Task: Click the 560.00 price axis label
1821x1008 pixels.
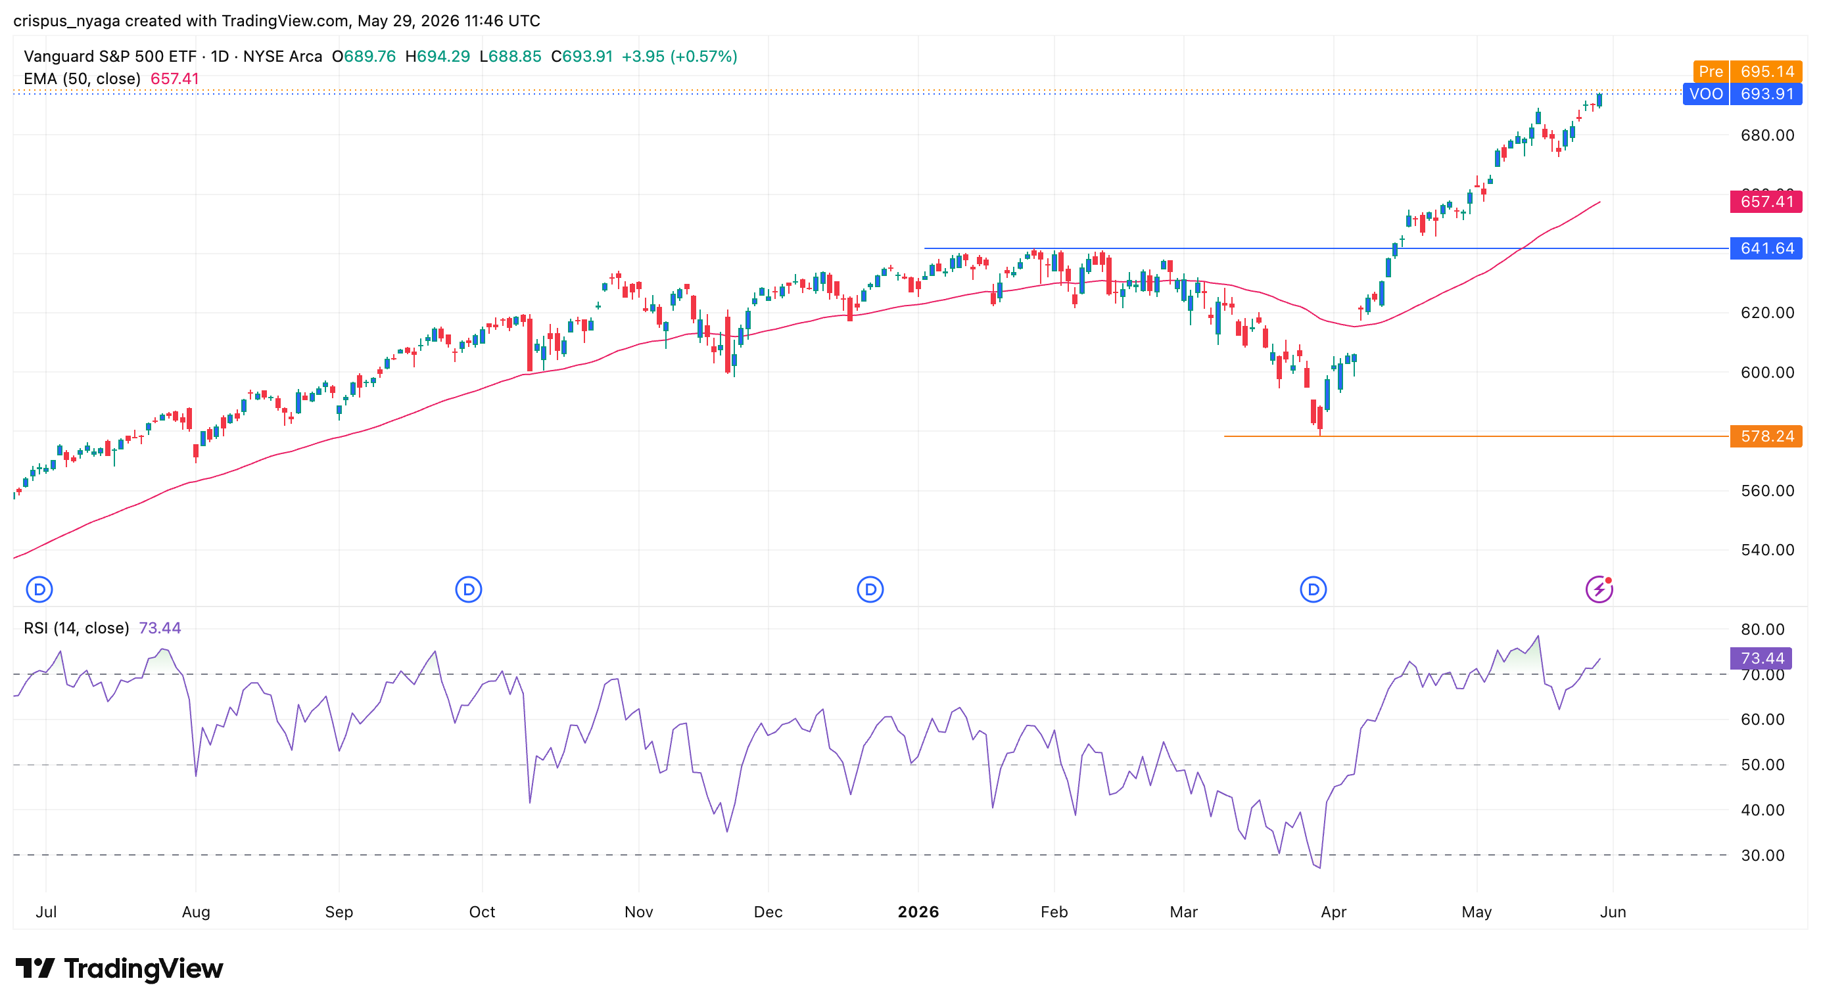Action: tap(1767, 491)
